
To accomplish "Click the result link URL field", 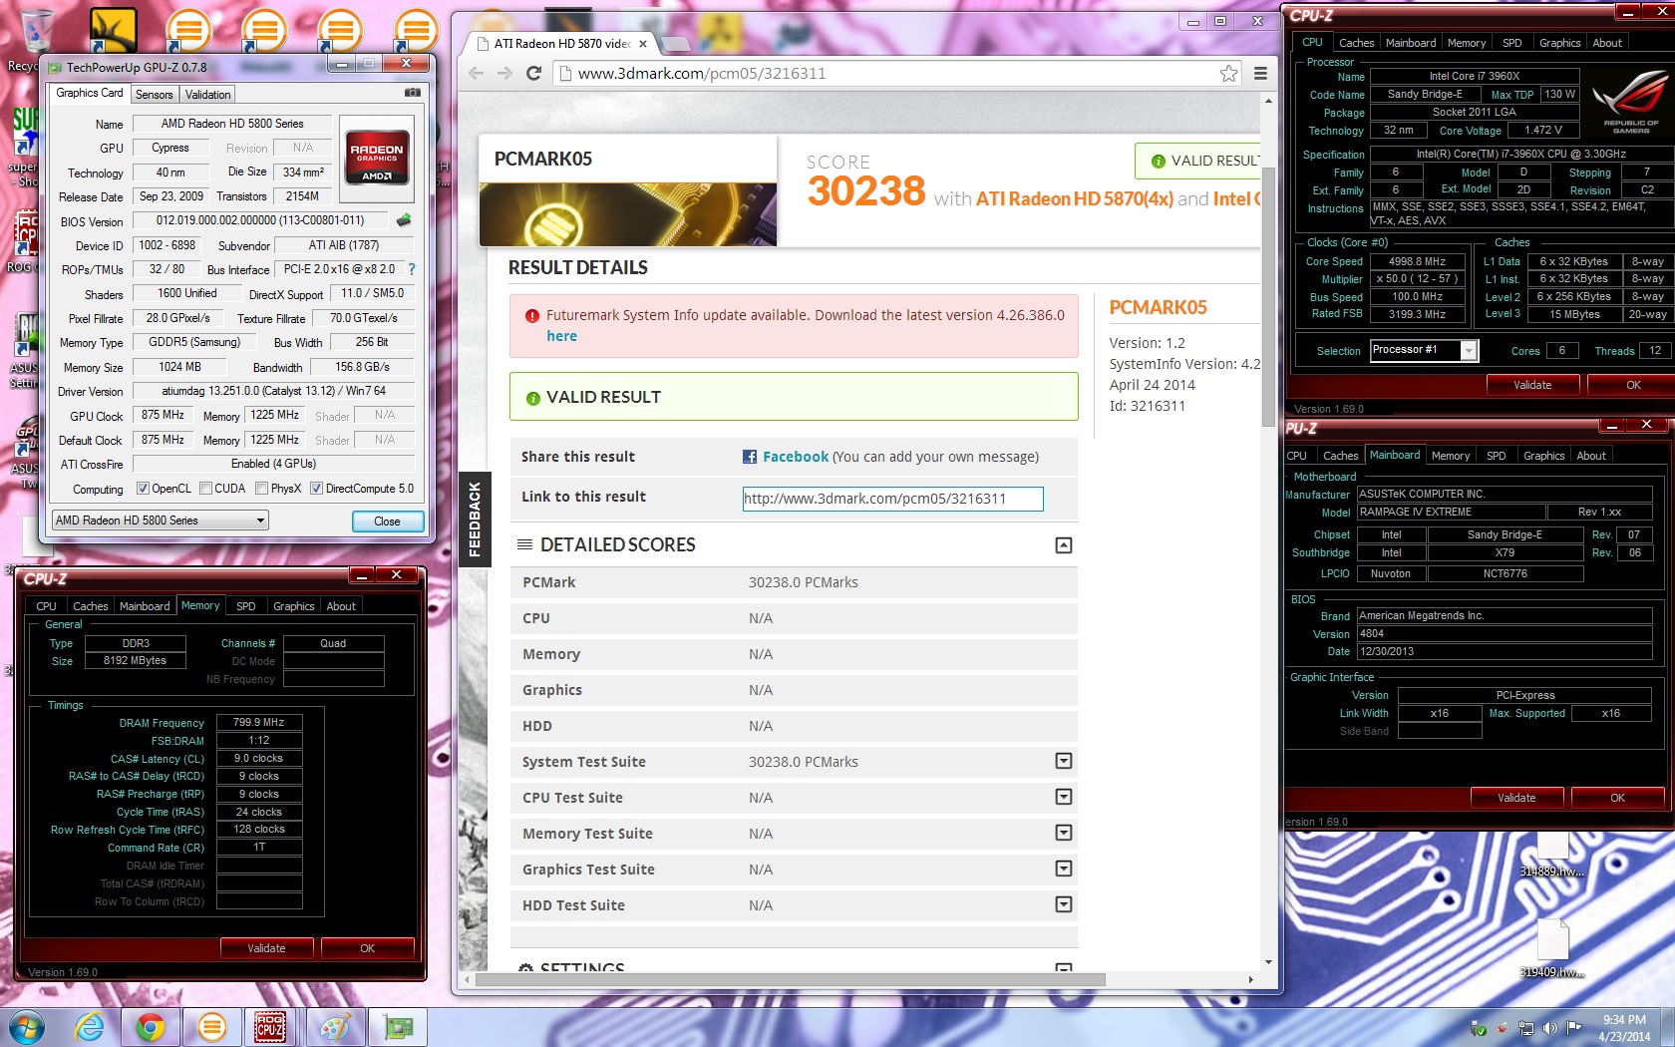I will (892, 499).
